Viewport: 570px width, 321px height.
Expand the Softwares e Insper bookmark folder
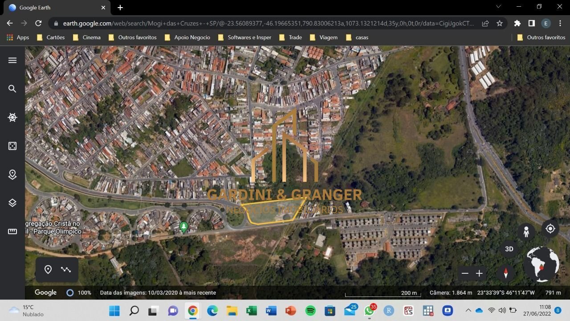click(244, 37)
